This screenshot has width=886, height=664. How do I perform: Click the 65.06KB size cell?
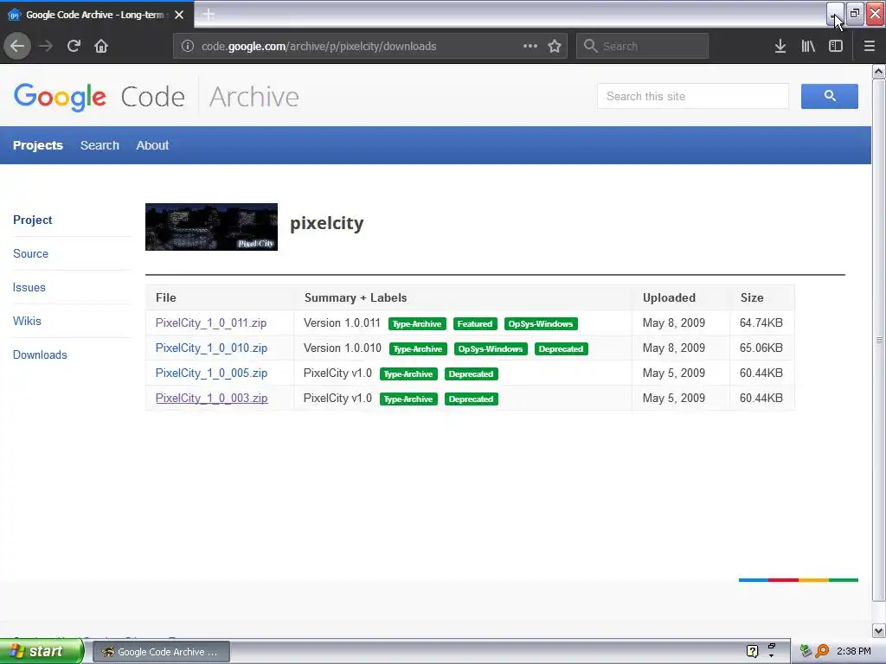[x=761, y=348]
